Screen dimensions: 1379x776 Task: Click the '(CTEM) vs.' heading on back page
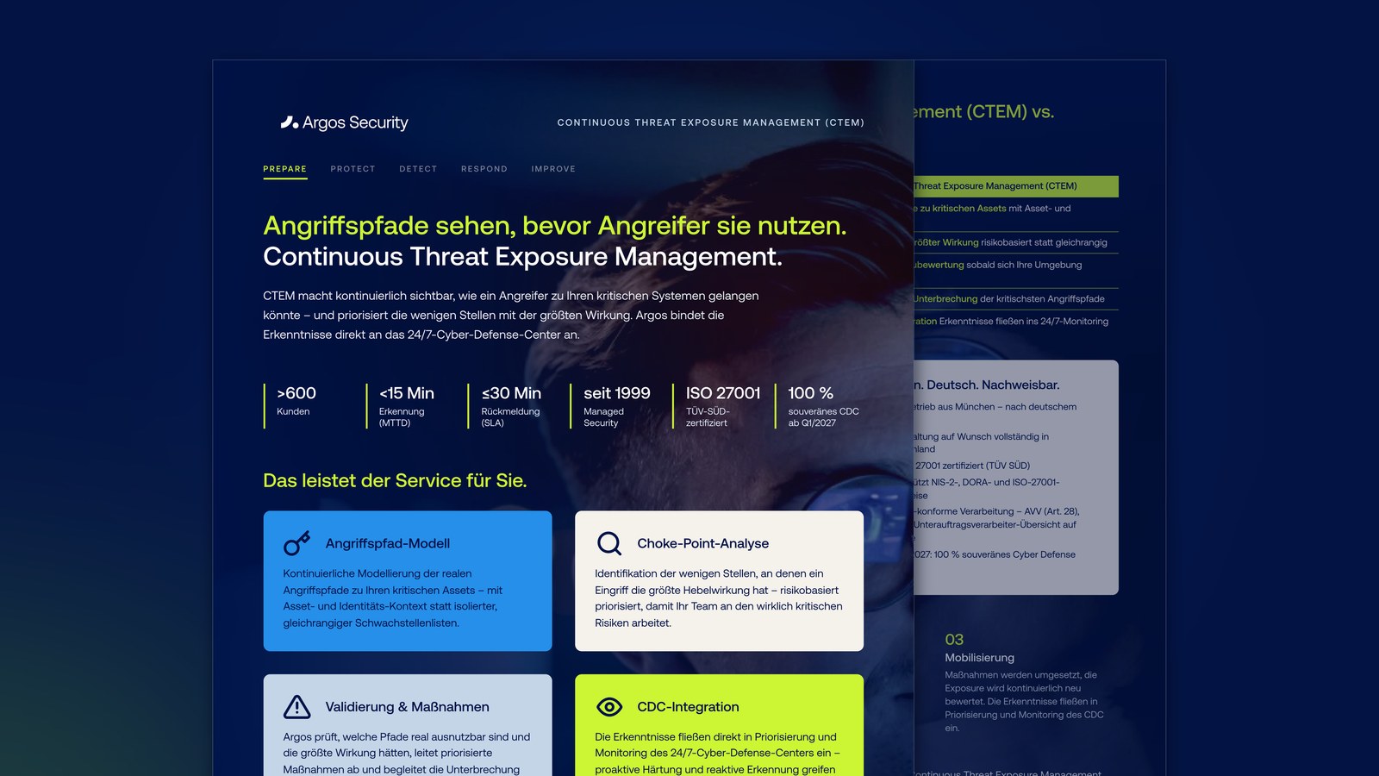click(984, 112)
